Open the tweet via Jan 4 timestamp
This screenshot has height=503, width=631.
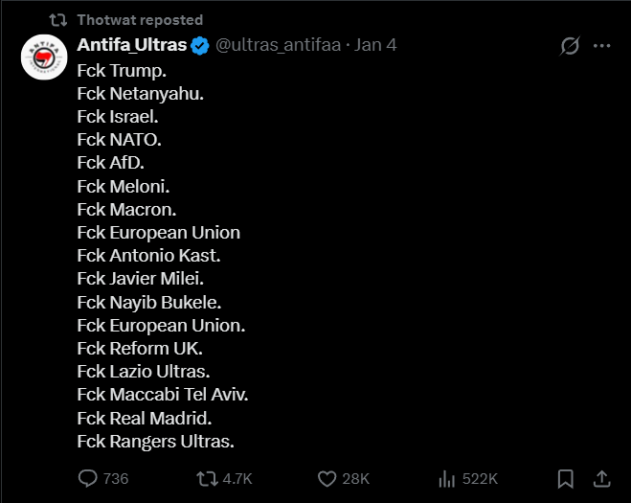[x=375, y=46]
